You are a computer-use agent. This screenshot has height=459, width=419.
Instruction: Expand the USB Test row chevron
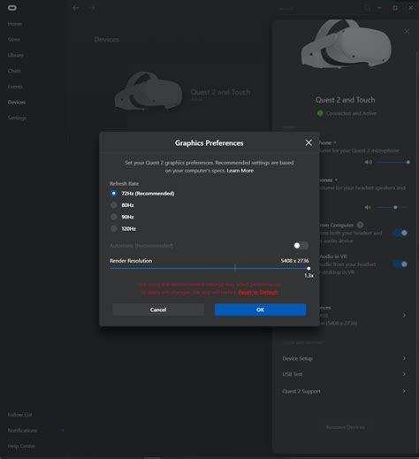[x=404, y=374]
